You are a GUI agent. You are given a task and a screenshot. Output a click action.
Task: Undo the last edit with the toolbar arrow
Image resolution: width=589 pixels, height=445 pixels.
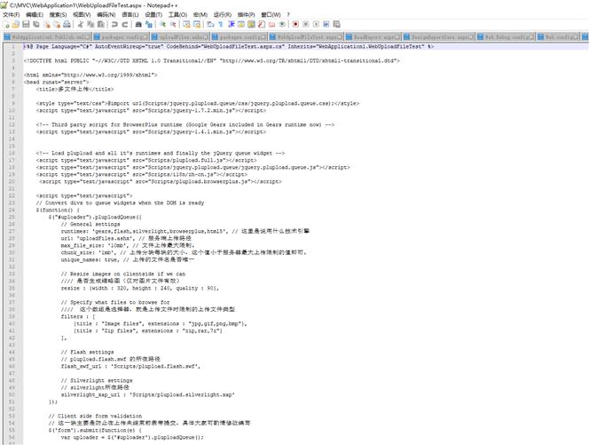coord(114,25)
